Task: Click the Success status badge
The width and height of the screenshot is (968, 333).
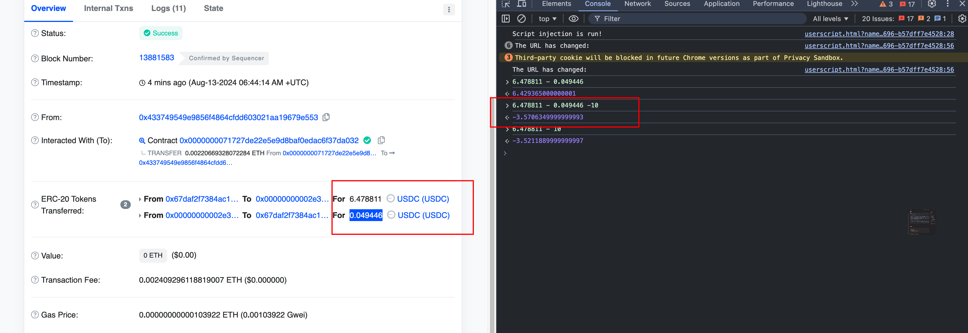Action: pos(161,33)
